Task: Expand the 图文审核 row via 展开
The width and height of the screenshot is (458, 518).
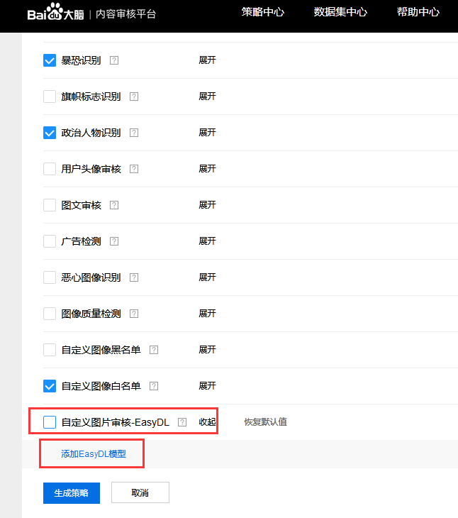Action: [x=207, y=205]
